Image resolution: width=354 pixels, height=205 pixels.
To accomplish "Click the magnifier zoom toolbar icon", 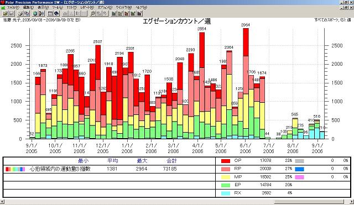I will tap(92, 13).
